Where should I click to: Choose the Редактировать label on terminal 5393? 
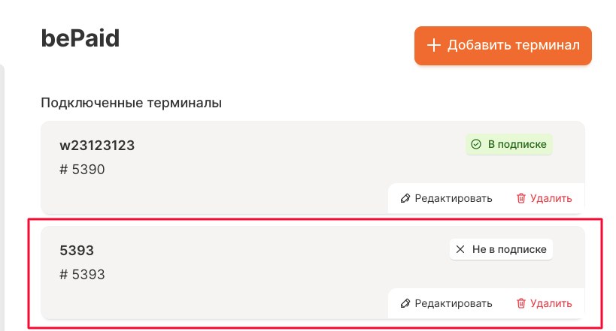pos(454,303)
